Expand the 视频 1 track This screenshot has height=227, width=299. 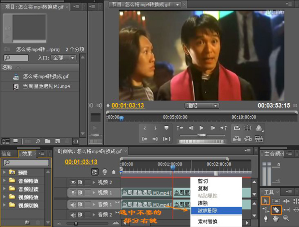coord(94,193)
